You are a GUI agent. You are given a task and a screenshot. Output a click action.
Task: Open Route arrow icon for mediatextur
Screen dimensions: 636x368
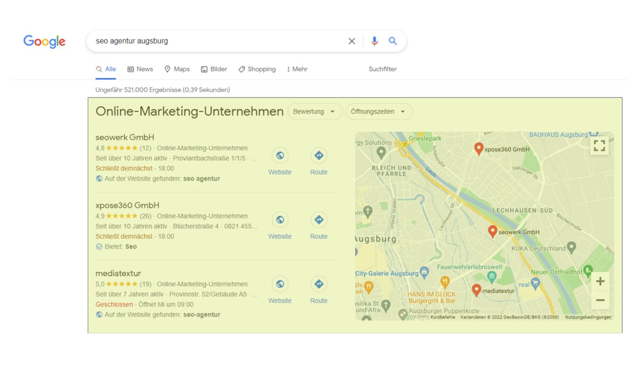pyautogui.click(x=318, y=284)
